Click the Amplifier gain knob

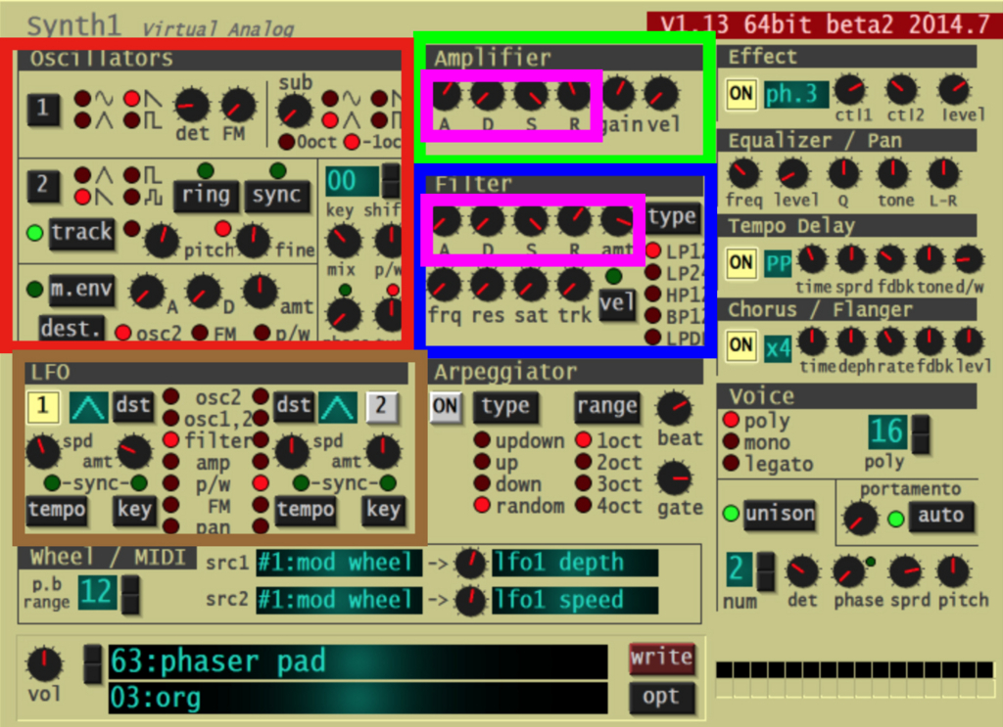pyautogui.click(x=619, y=93)
